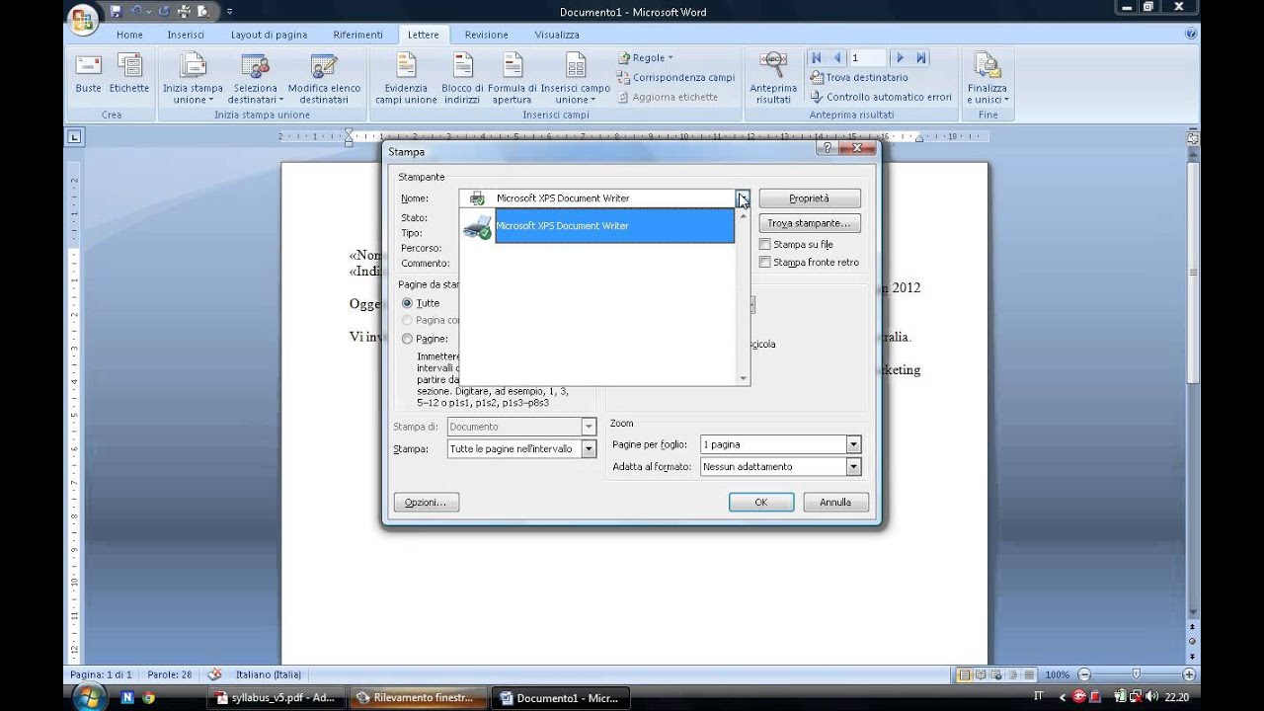Select Microsoft XPS Document Writer in list
Screen dimensions: 1264x711
point(597,226)
